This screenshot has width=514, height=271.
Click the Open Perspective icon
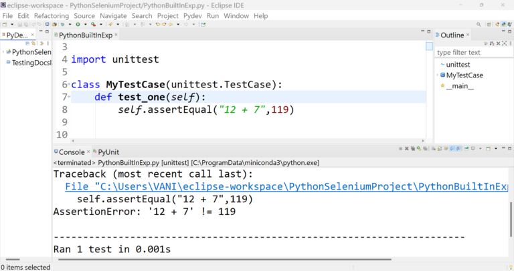click(x=489, y=24)
